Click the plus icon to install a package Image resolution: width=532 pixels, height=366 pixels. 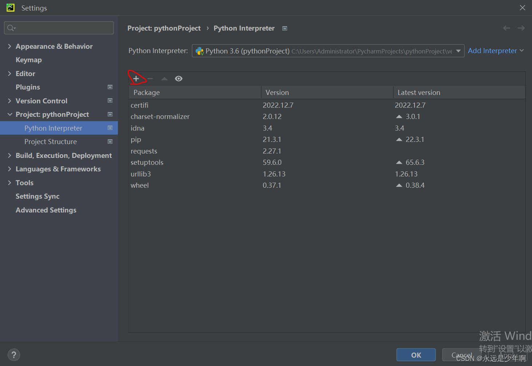coord(136,79)
